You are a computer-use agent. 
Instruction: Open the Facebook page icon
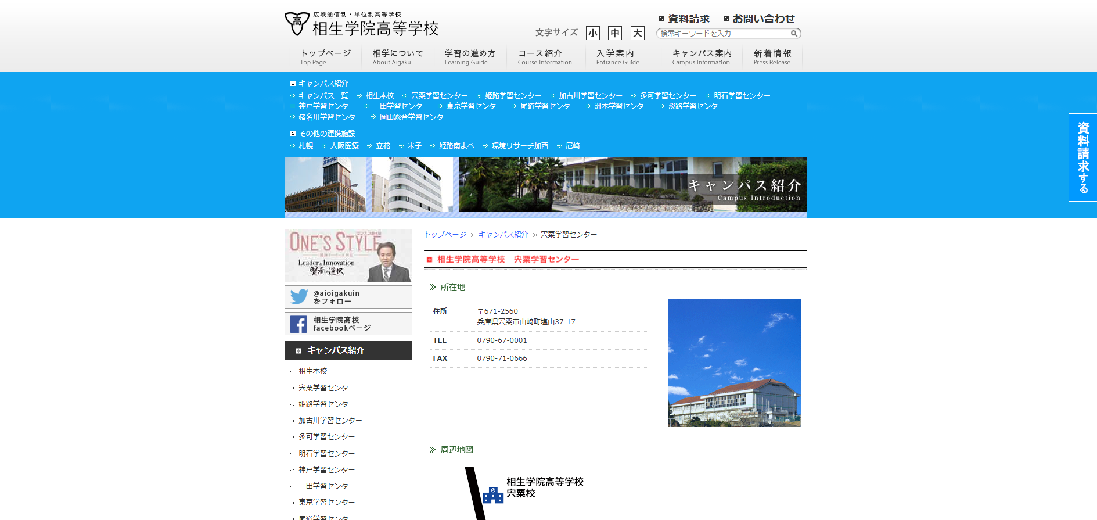(x=298, y=324)
